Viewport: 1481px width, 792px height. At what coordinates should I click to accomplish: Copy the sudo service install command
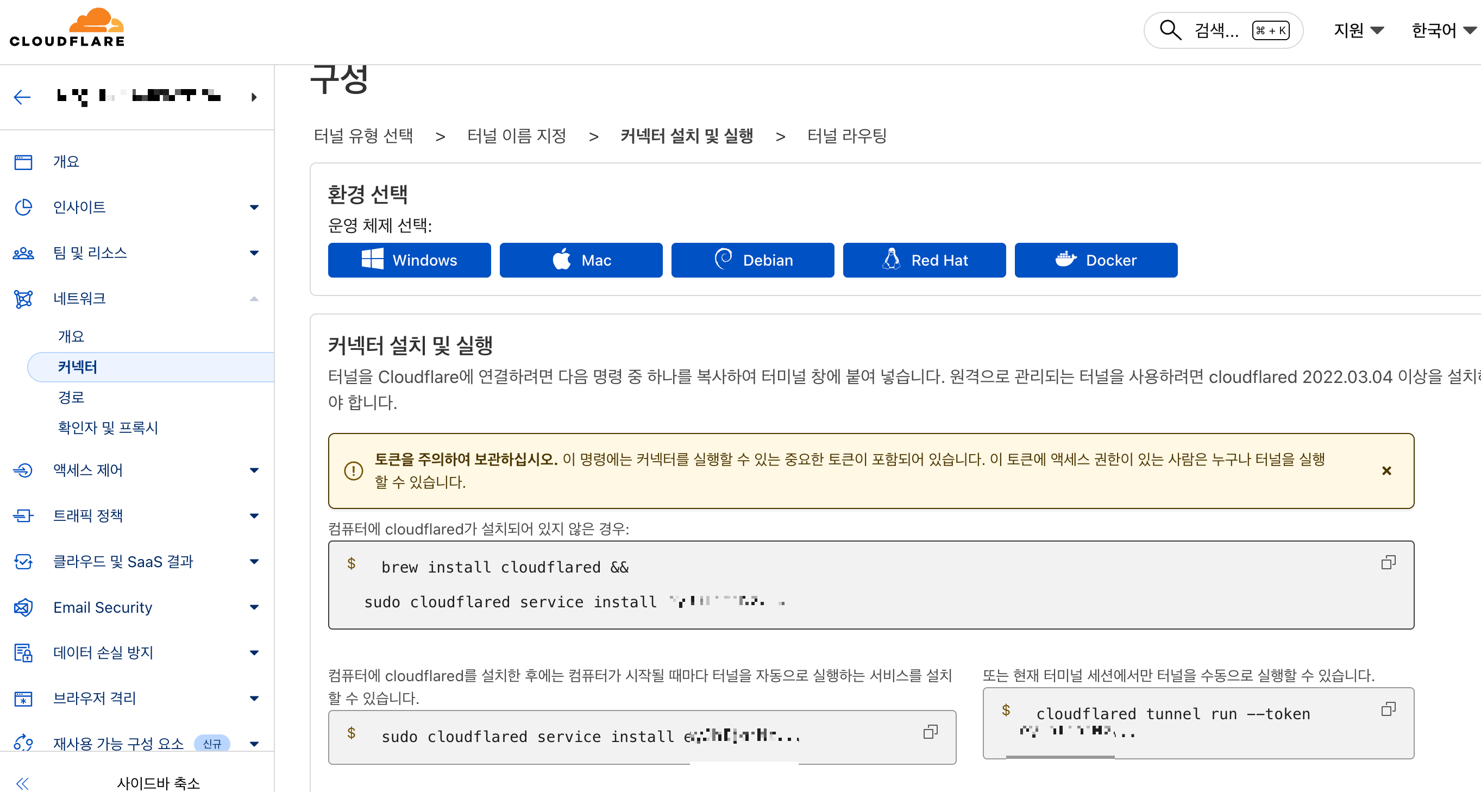coord(930,732)
